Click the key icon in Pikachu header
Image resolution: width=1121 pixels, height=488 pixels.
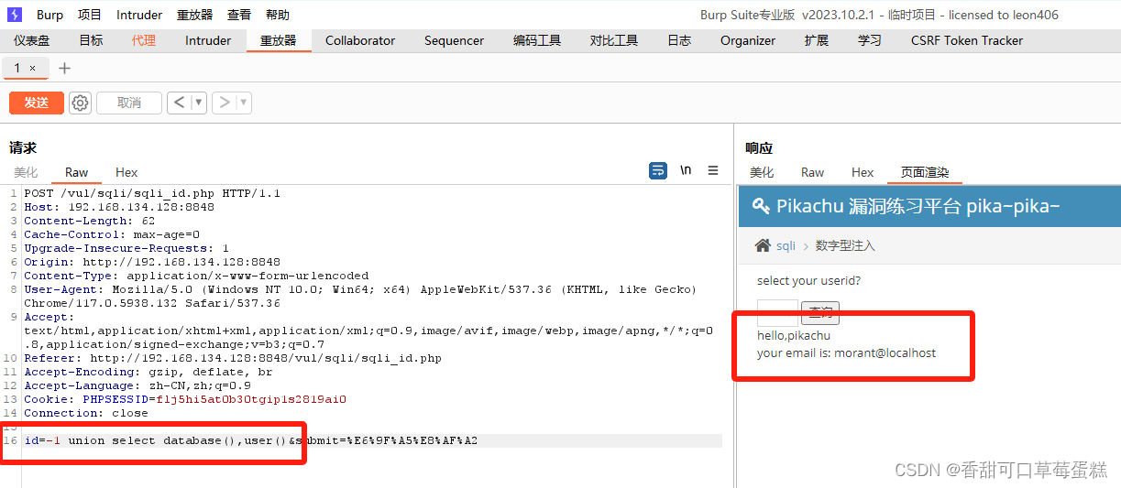[761, 206]
